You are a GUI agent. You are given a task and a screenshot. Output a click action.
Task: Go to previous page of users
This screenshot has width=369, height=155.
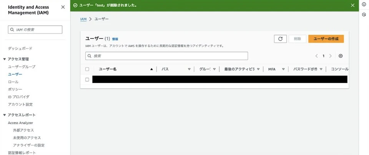click(x=316, y=56)
